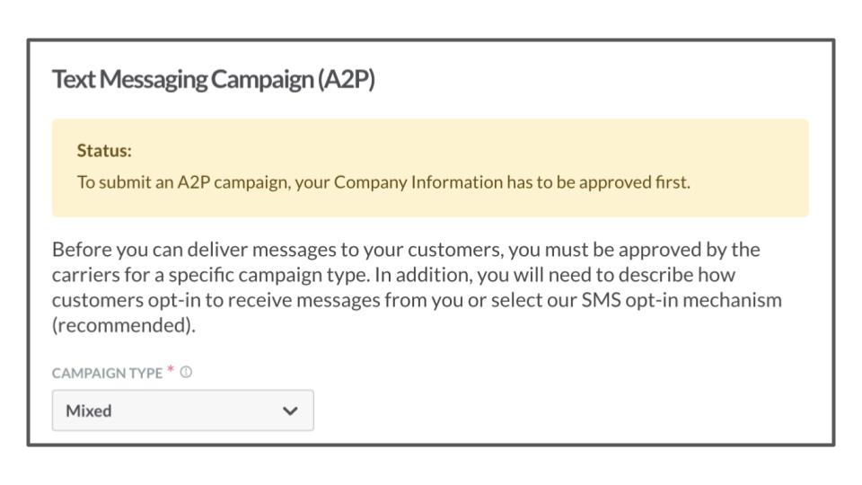Click the line starting with customers opt-in
The width and height of the screenshot is (862, 485).
point(417,300)
